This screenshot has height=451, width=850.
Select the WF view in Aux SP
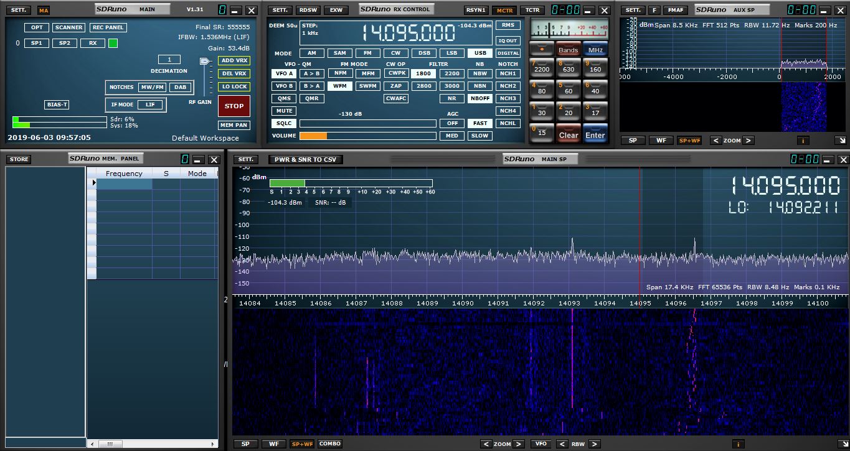[661, 141]
